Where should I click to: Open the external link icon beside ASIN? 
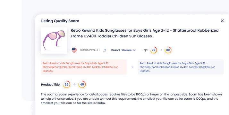coord(104,50)
